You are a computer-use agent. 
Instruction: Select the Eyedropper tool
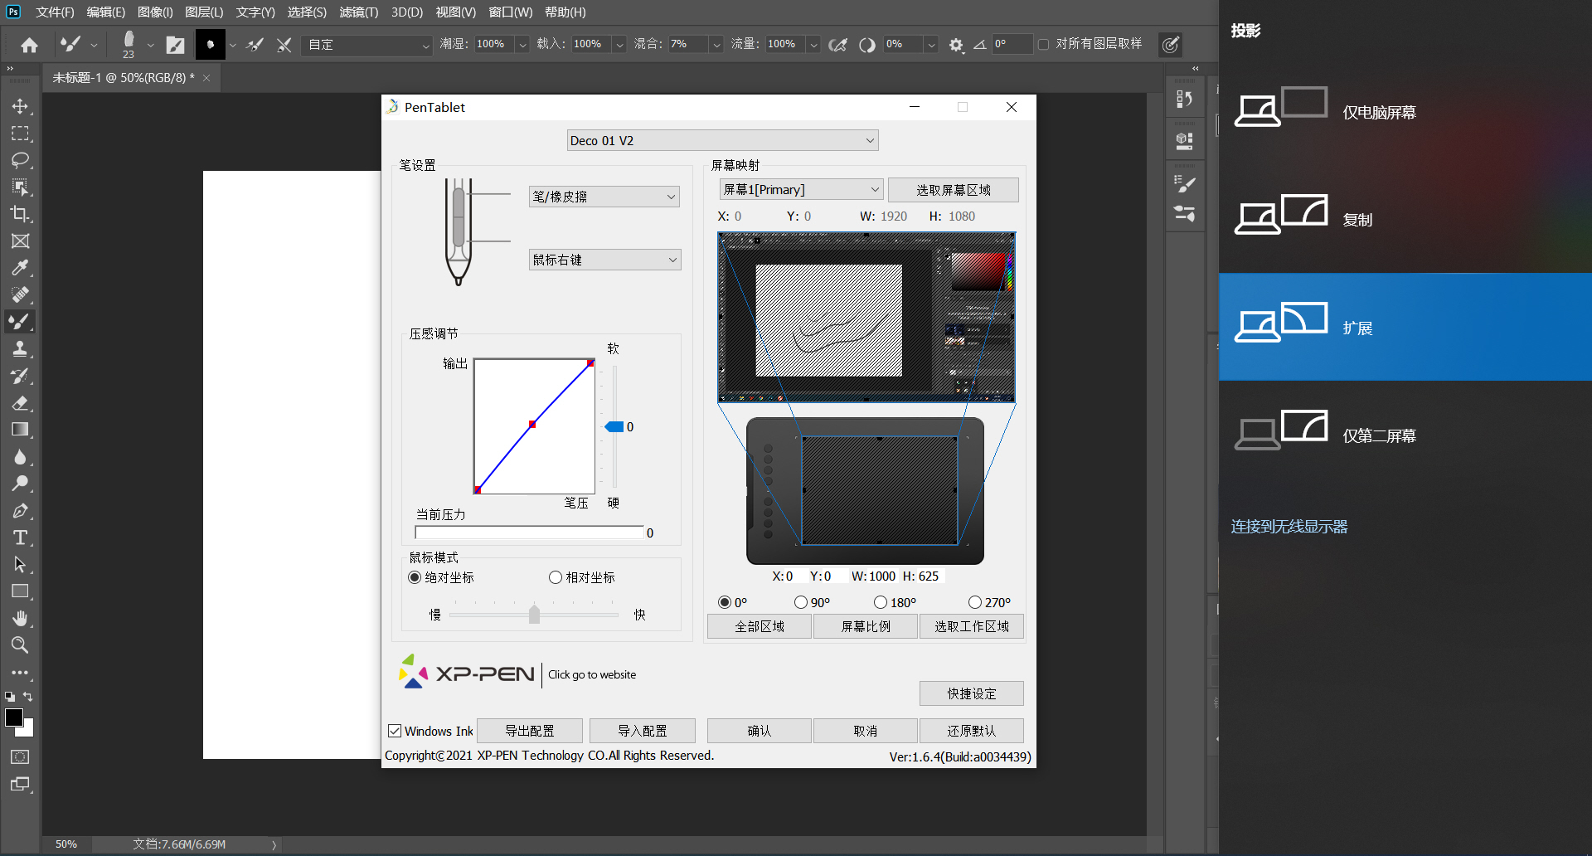20,268
